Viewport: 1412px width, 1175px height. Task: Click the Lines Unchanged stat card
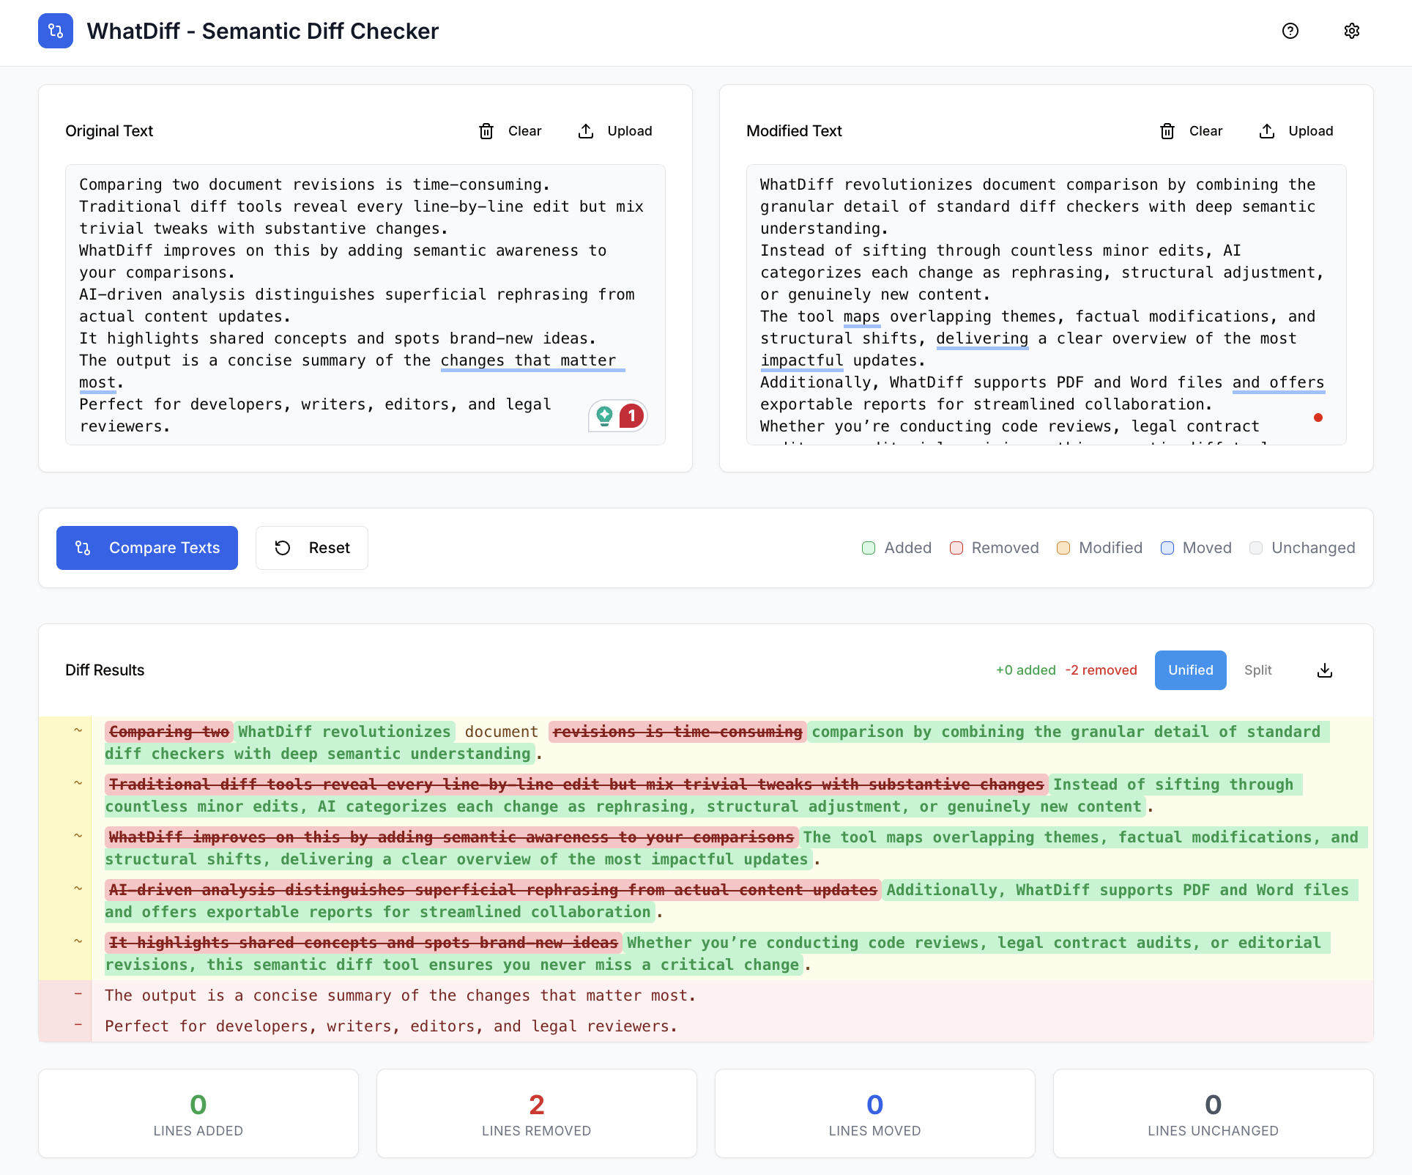[x=1214, y=1113]
